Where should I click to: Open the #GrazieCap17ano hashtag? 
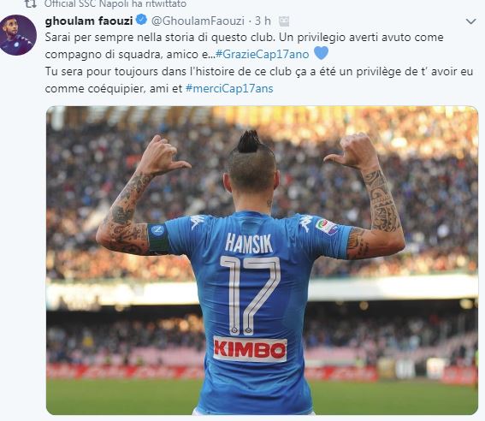tap(263, 55)
